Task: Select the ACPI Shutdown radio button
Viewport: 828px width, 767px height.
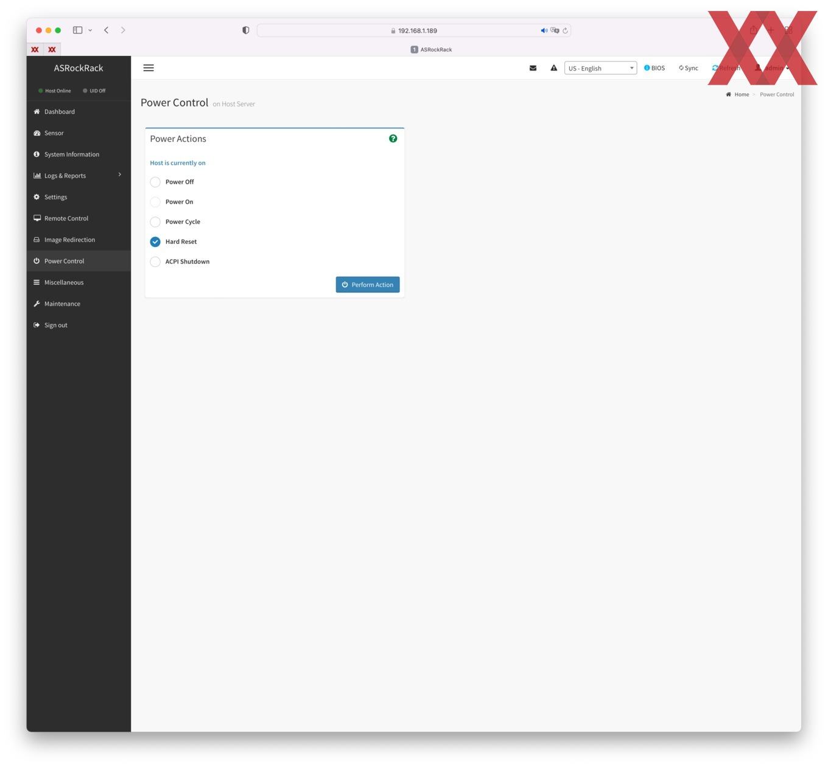Action: (155, 262)
